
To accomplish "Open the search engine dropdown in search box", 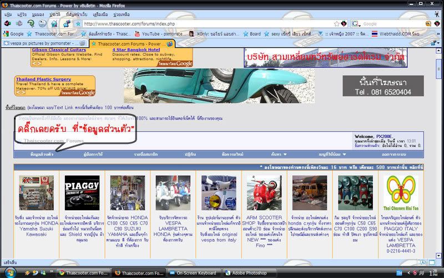I will (x=356, y=24).
